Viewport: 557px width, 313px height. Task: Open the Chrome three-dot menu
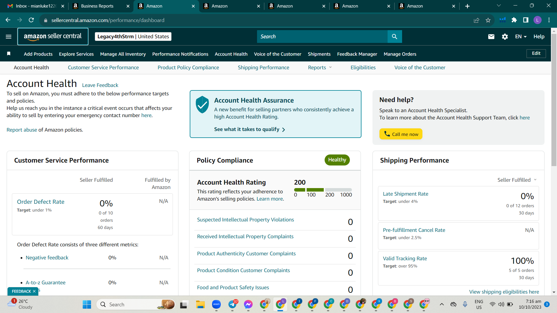(549, 20)
